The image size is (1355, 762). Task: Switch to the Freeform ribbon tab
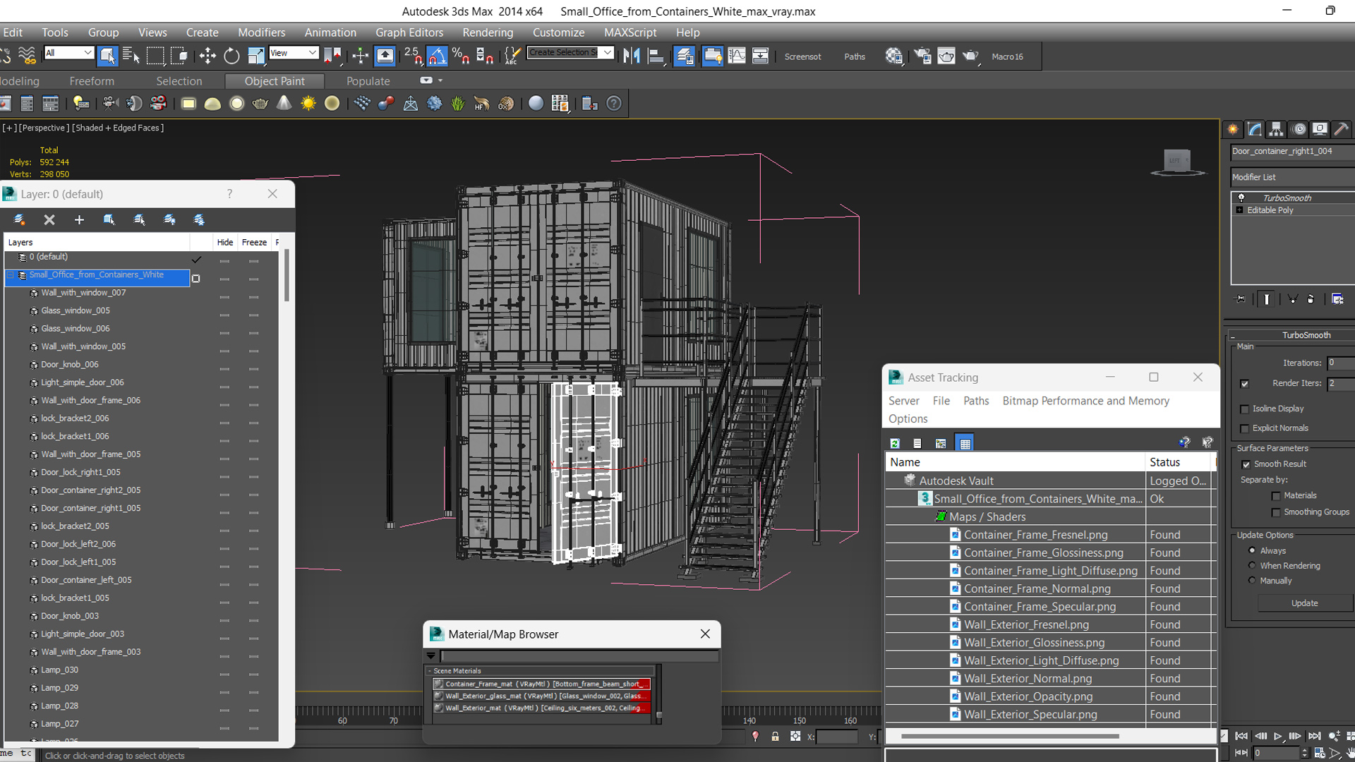[x=92, y=81]
